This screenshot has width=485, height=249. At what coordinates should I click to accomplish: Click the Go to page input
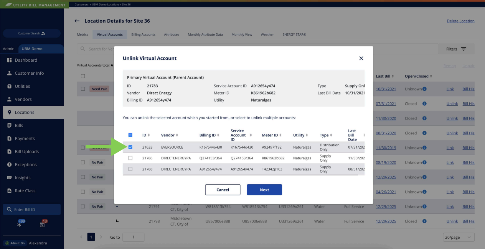tap(133, 237)
